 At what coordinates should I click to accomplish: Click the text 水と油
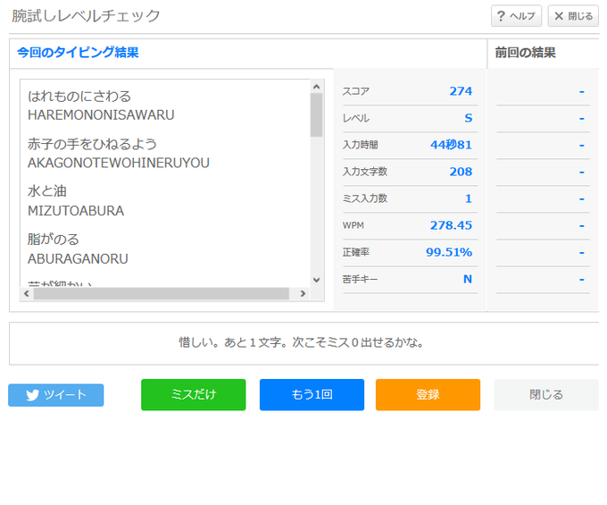click(x=47, y=191)
